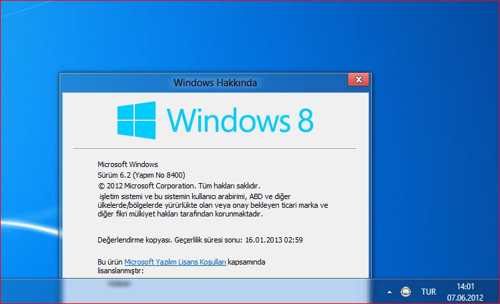Click the Windows Hakkında title bar

[x=215, y=83]
